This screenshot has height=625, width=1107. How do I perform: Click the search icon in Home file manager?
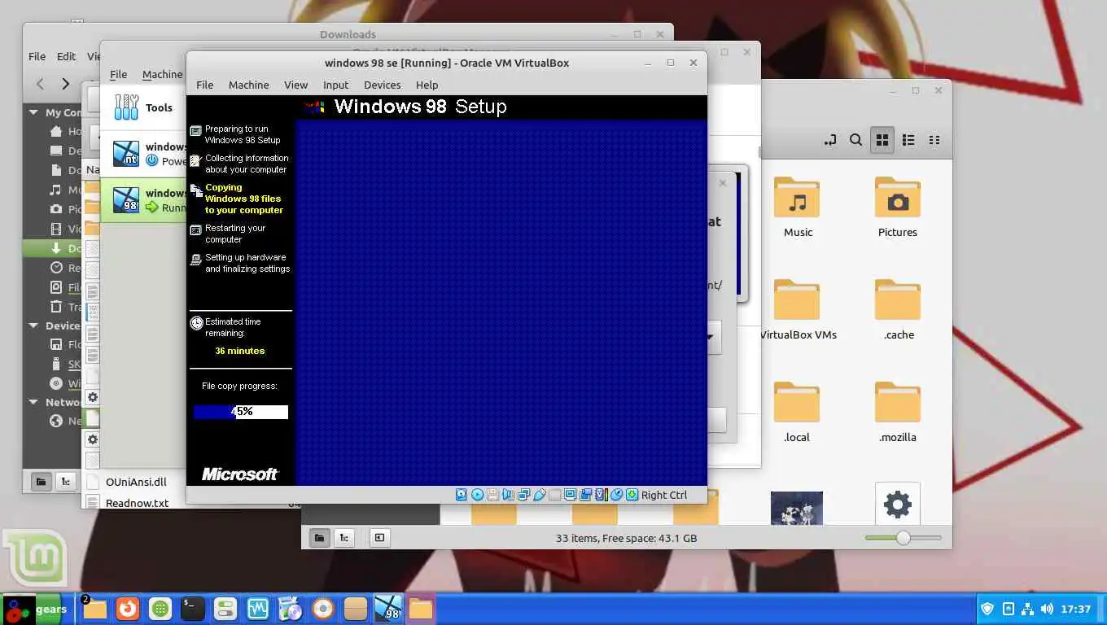click(855, 140)
